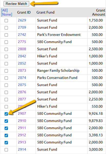The image size is (106, 154).
Task: Open grant ID 2910 link
Action: coord(22,121)
